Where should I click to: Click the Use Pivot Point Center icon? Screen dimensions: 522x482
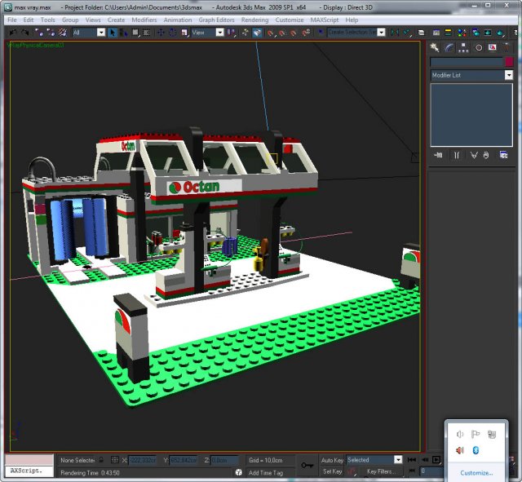pyautogui.click(x=231, y=33)
